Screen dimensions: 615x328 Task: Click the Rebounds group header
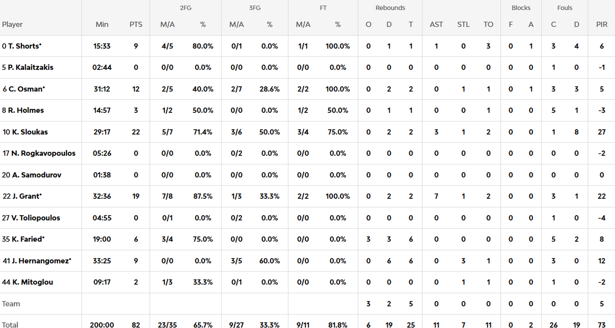(x=390, y=8)
